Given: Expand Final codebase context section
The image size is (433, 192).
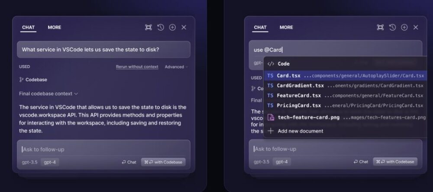Looking at the screenshot, I should click(x=48, y=94).
